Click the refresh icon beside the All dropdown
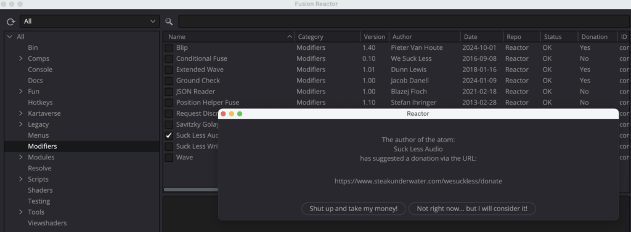The height and width of the screenshot is (232, 631). [x=11, y=22]
